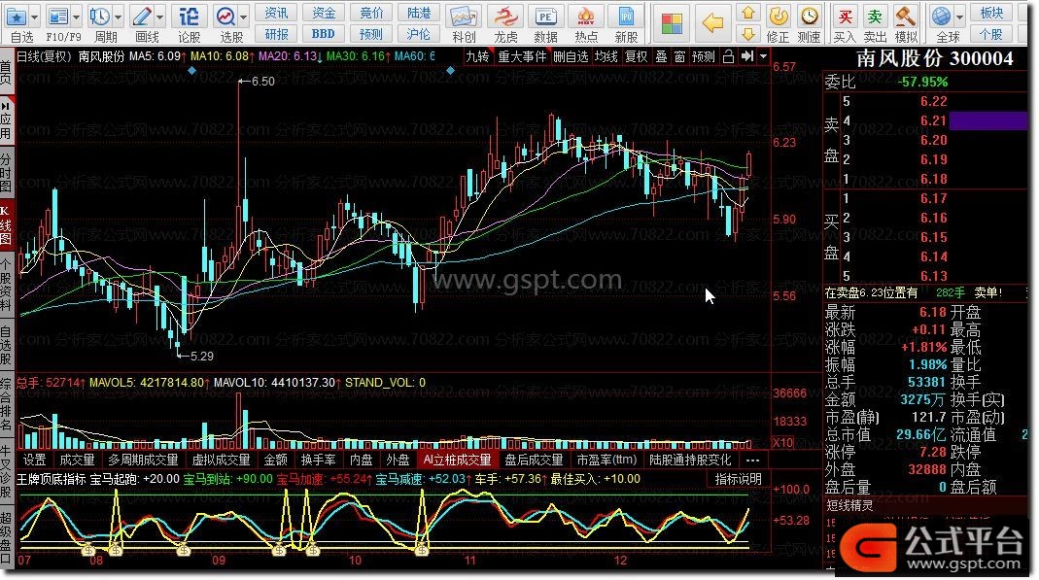The height and width of the screenshot is (580, 1039).
Task: Expand the 周期 period dropdown arrow
Action: tap(118, 17)
